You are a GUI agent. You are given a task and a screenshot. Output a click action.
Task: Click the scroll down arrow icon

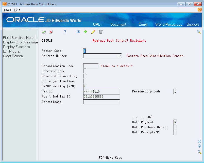point(199,146)
